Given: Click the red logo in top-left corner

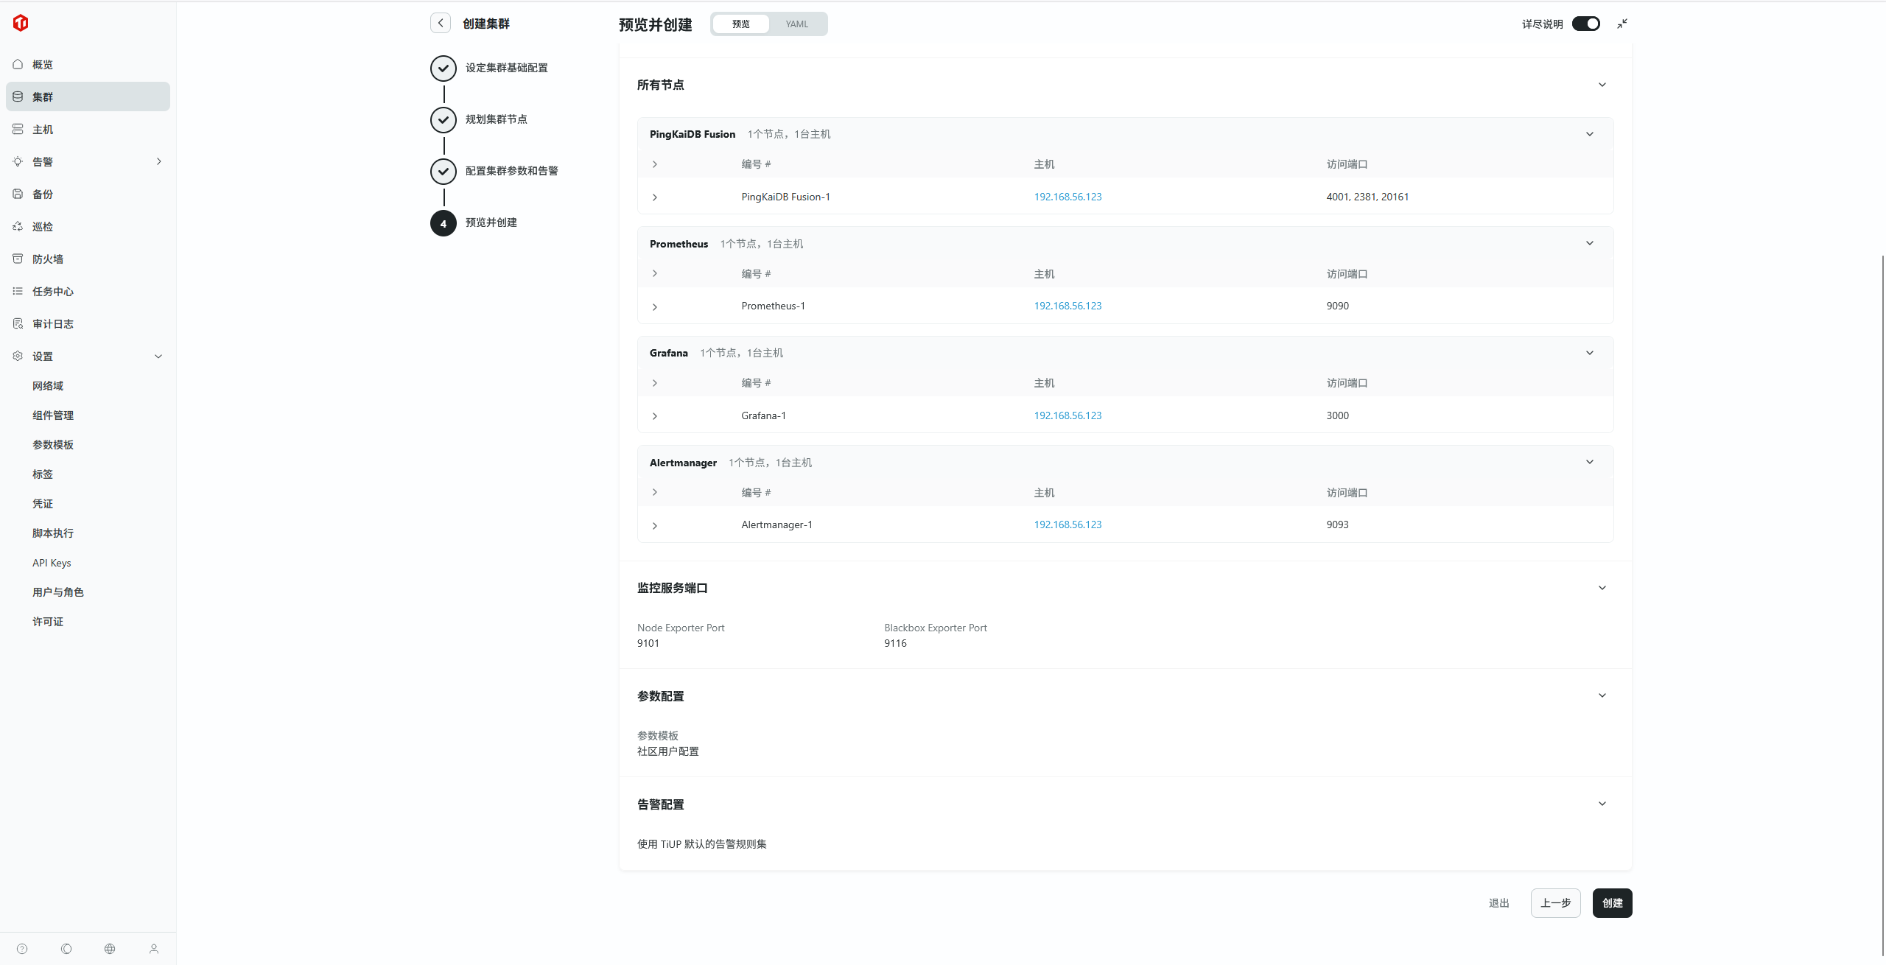Looking at the screenshot, I should pyautogui.click(x=21, y=24).
